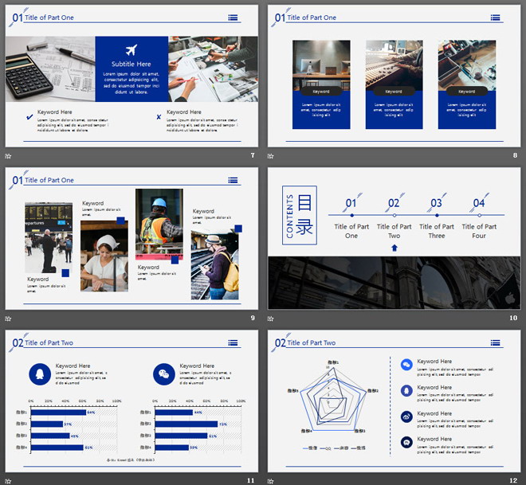
Task: Click the checkmark icon on slide 7
Action: (29, 117)
